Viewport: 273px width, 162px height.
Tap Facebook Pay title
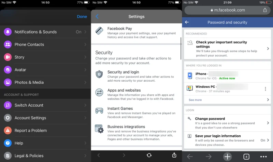click(120, 28)
